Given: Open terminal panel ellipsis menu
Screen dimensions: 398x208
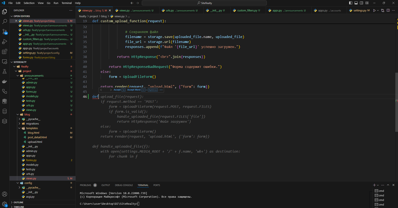Looking at the screenshot, I should pos(383,185).
